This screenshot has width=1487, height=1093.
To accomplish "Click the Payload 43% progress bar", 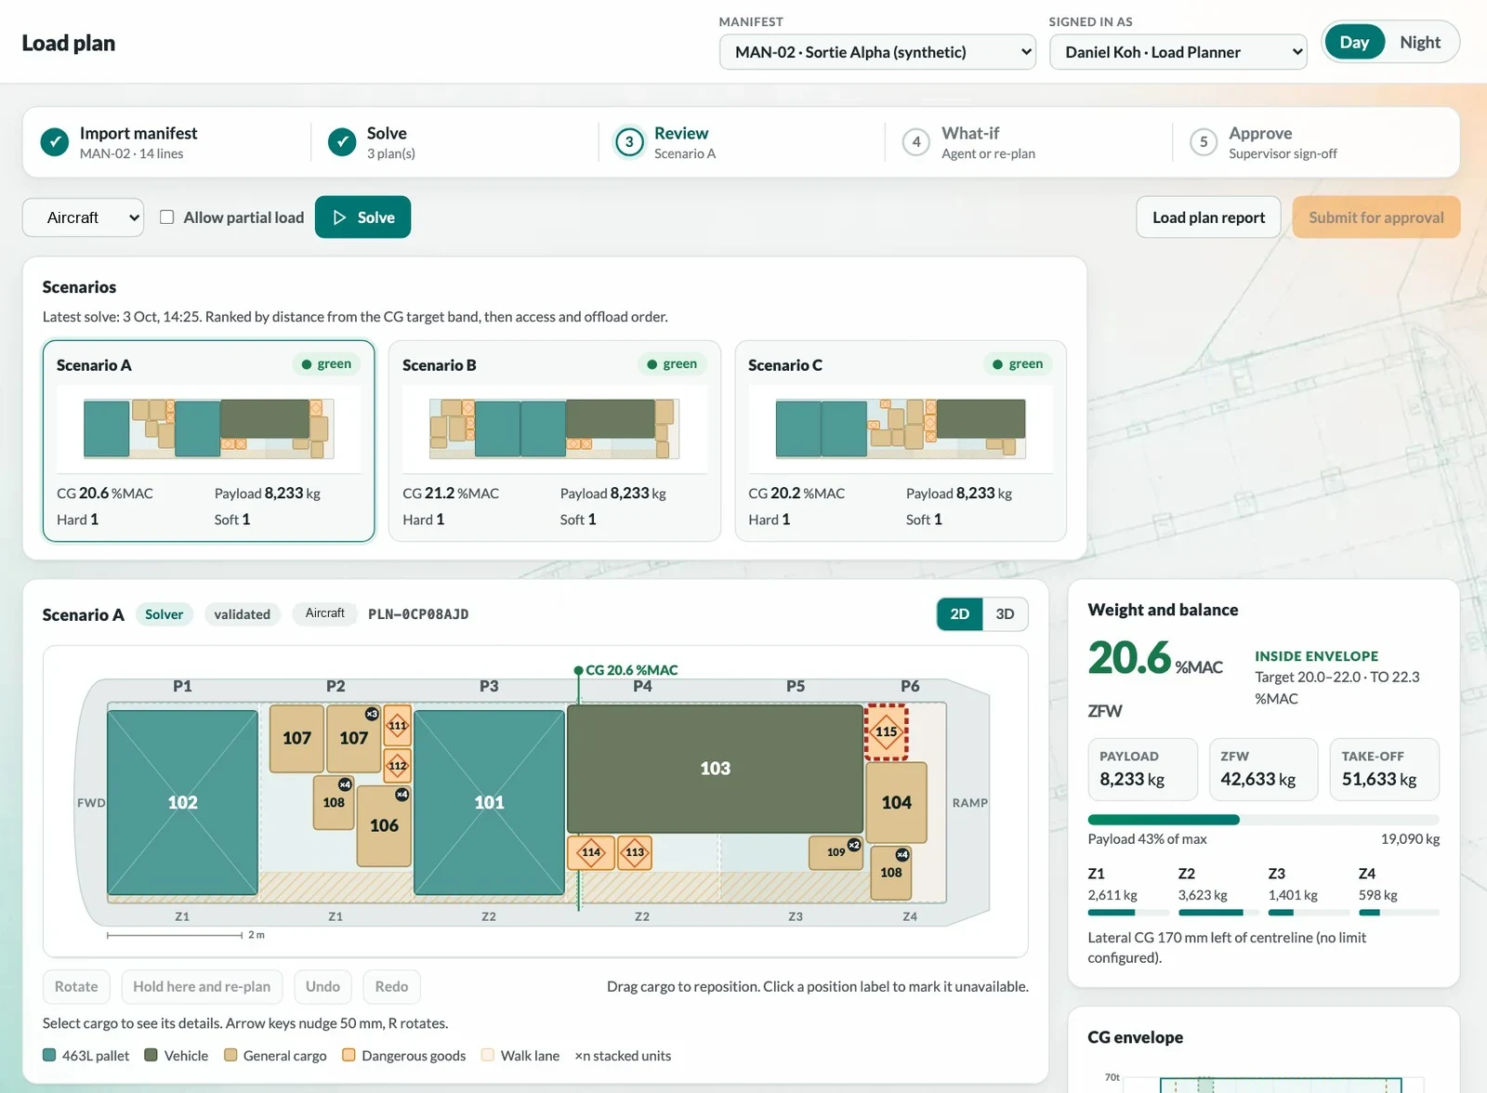I will [1263, 820].
